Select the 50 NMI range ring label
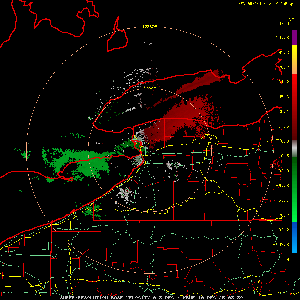300x300 pixels. click(150, 88)
